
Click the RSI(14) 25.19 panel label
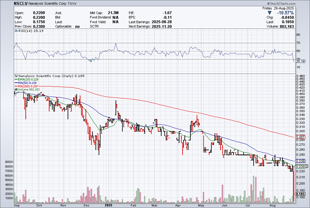(31, 31)
